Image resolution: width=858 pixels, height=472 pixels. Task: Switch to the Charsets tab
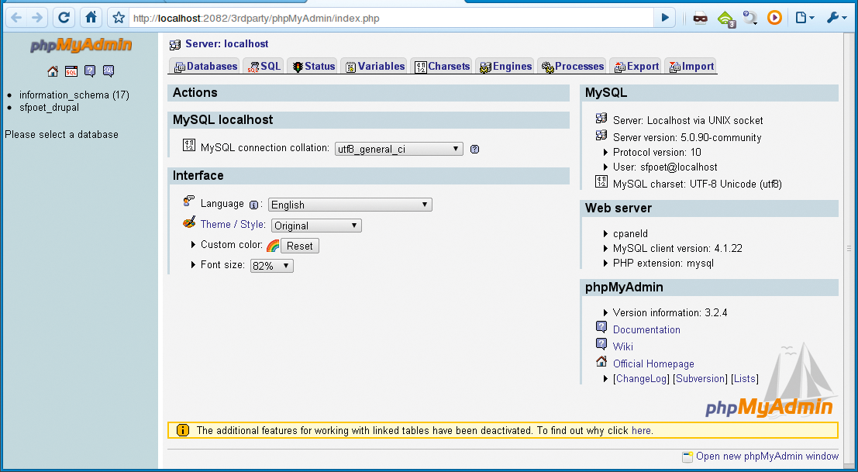tap(442, 66)
